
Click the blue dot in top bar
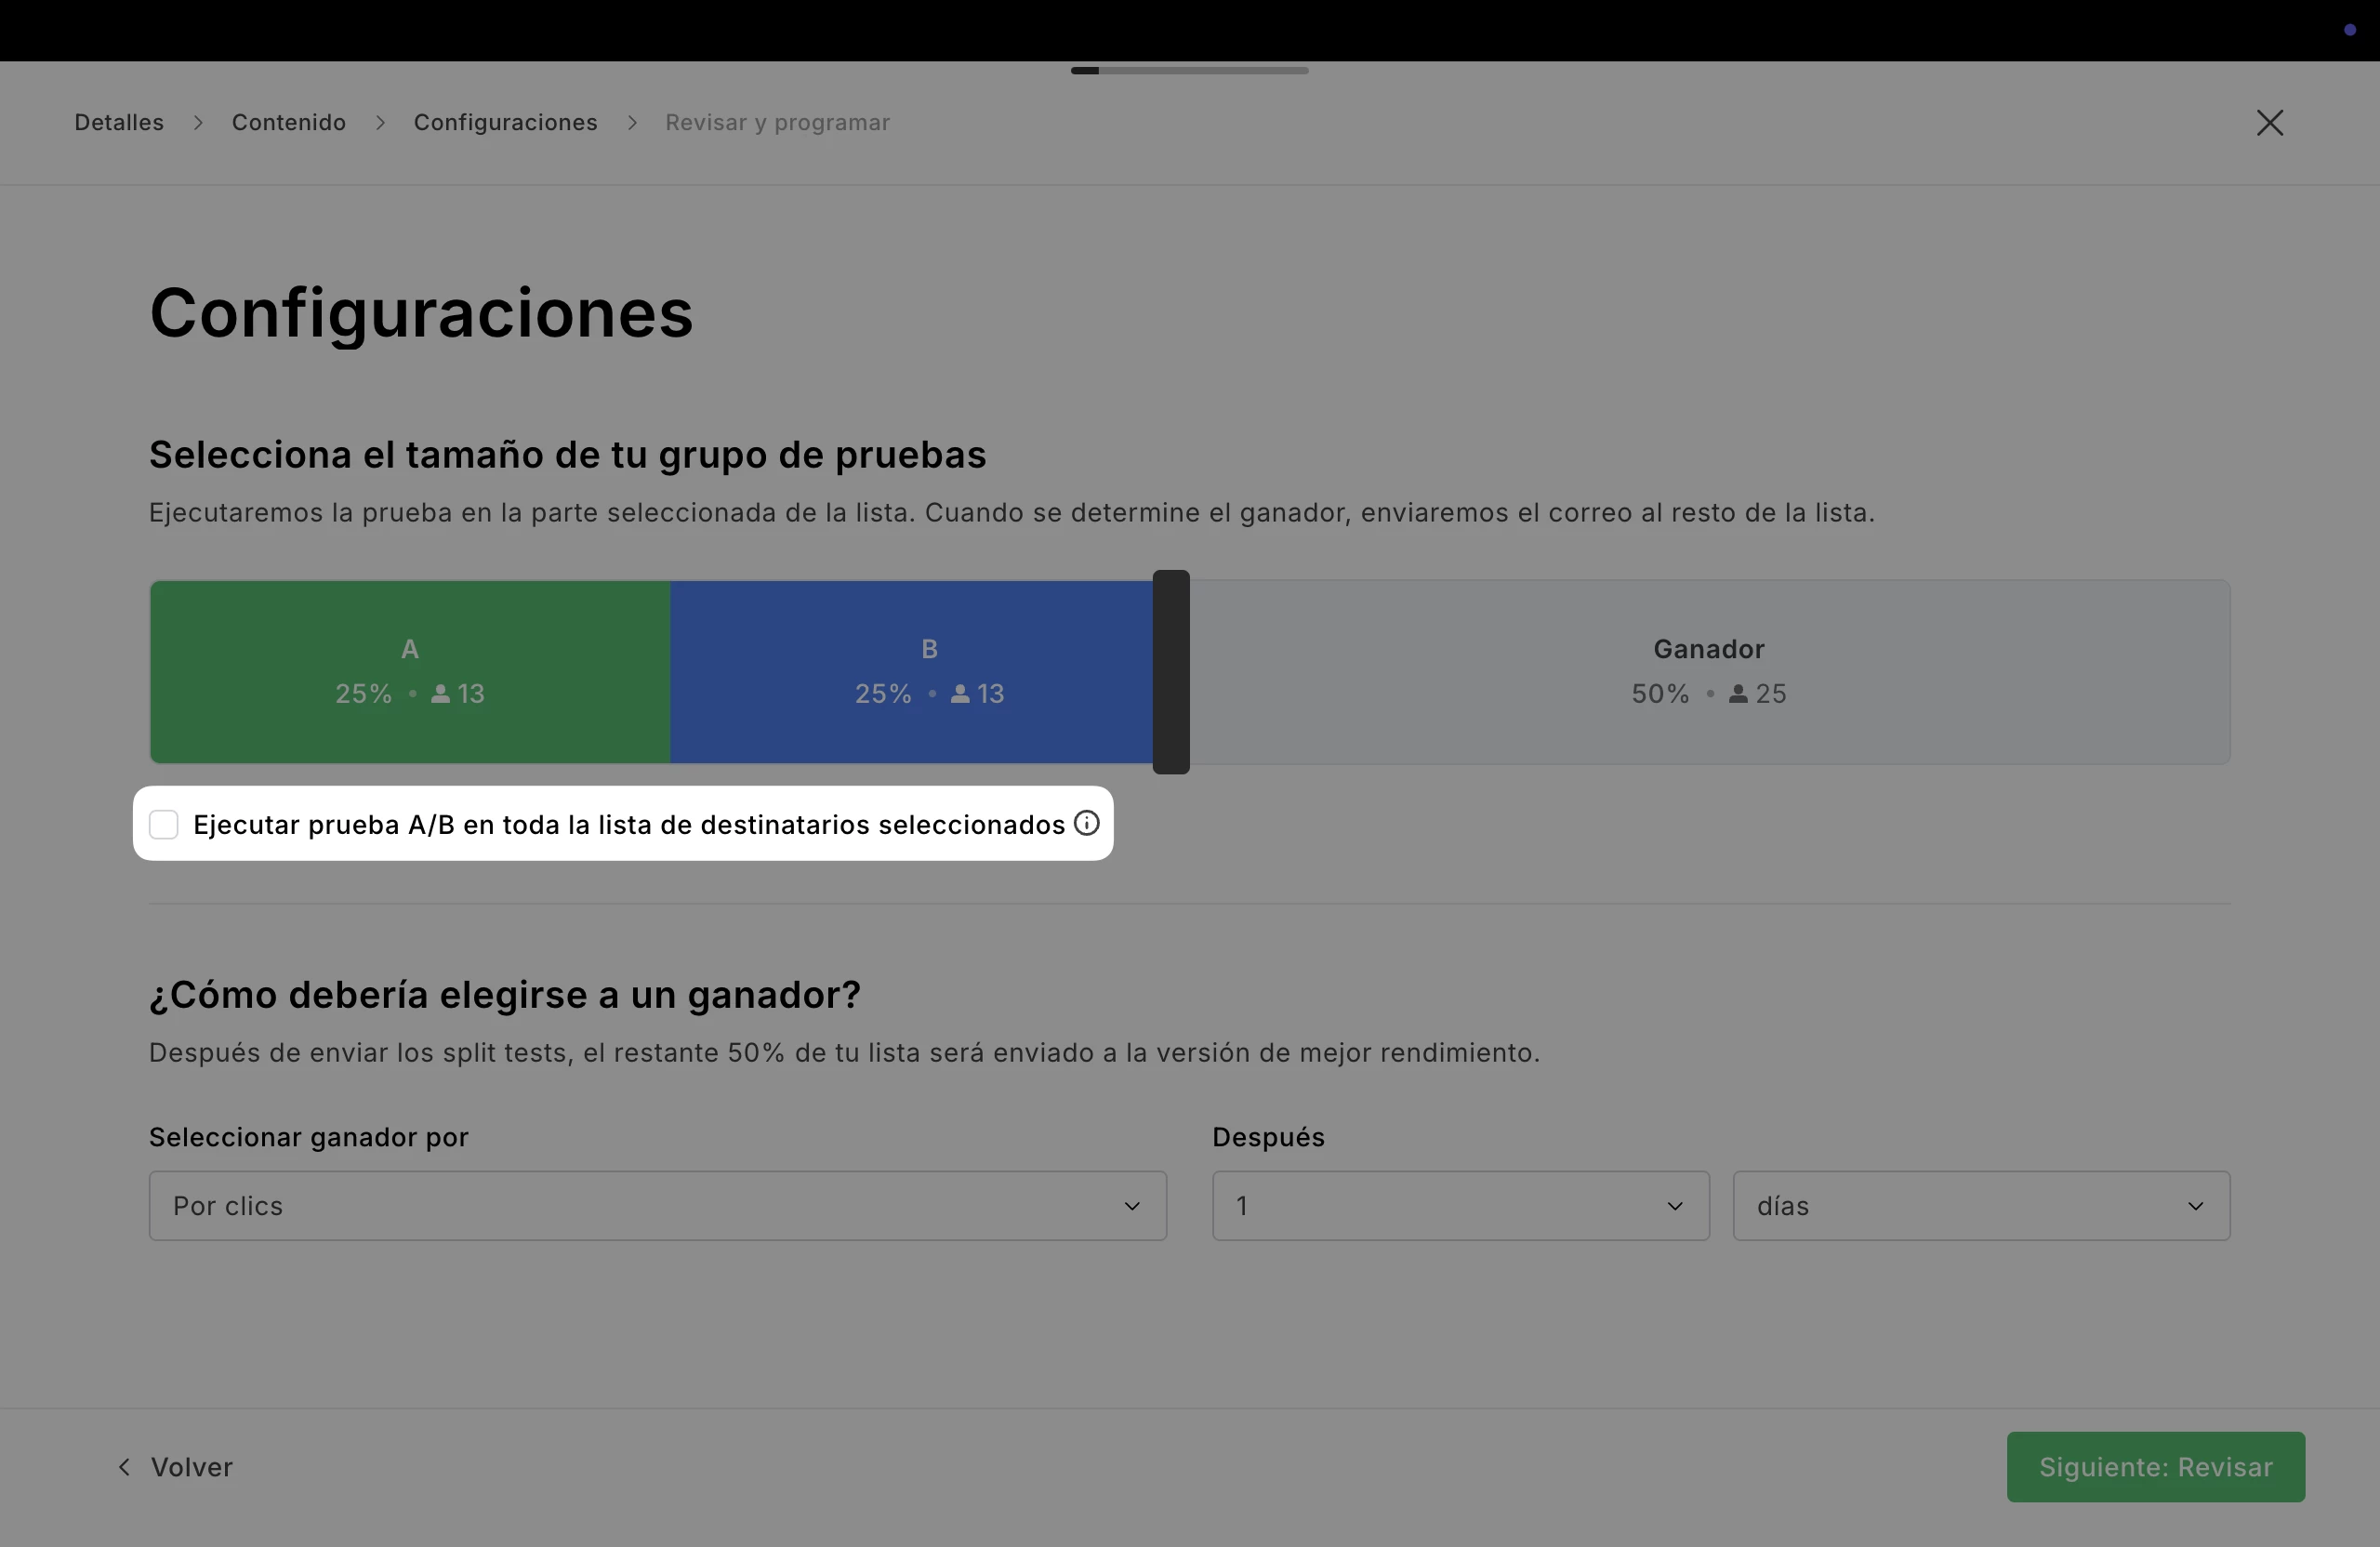2349,30
